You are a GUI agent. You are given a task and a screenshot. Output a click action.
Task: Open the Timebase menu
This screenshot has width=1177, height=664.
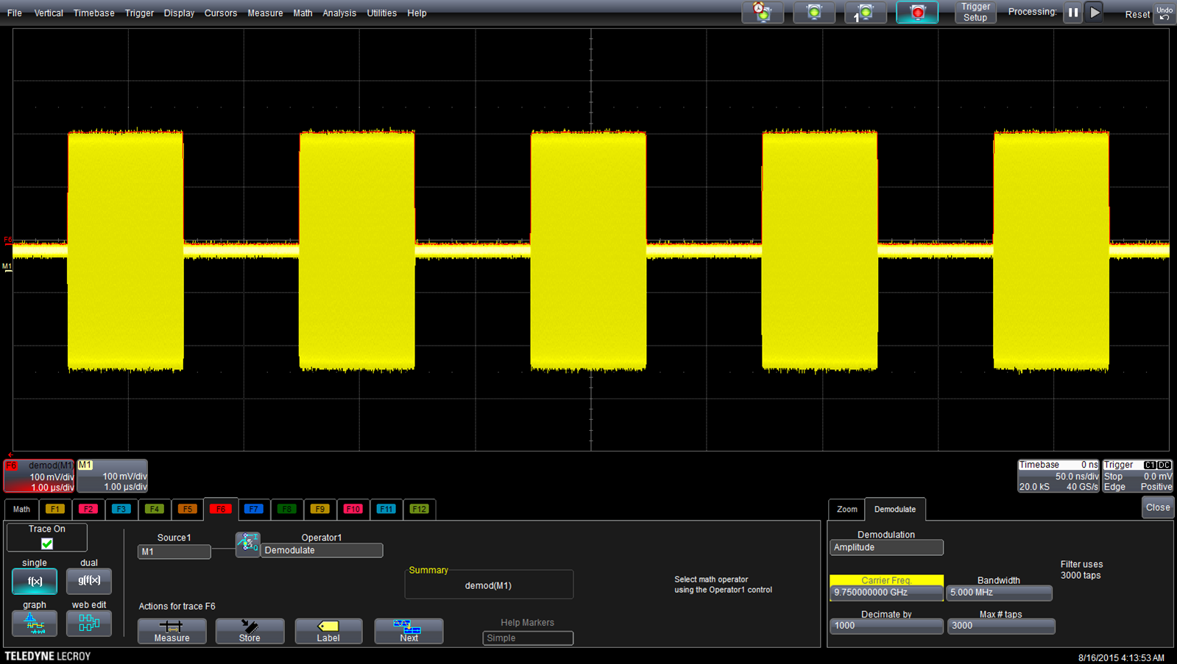[94, 13]
